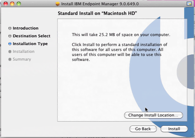Click the grayed Installation step label
The width and height of the screenshot is (195, 138).
pos(24,52)
